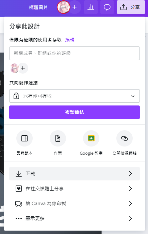
Task: Open 讓 Canva 為你印製 option
Action: (75, 203)
